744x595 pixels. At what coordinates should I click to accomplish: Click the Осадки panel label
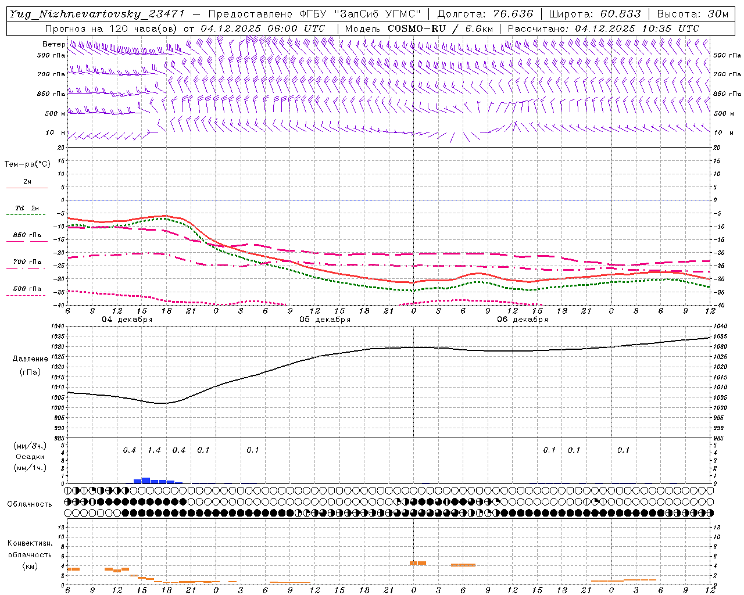30,457
